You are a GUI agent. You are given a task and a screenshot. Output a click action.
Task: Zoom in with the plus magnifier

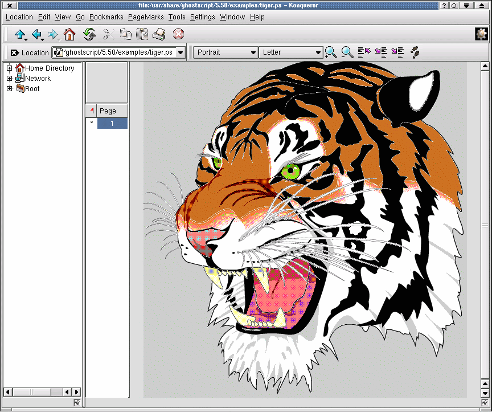click(x=331, y=52)
